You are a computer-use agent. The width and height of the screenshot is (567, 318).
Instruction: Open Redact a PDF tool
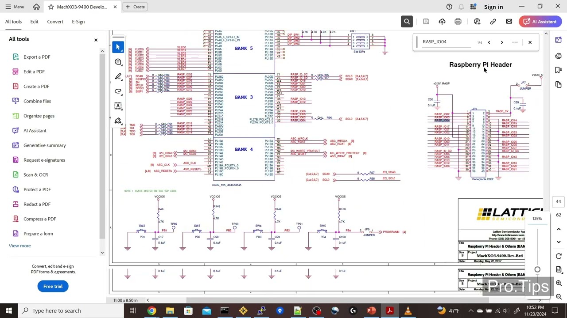click(37, 204)
